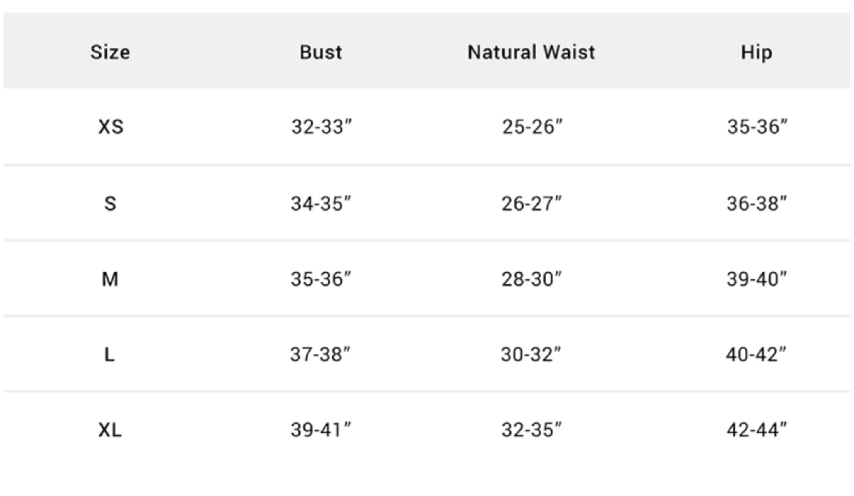Image resolution: width=854 pixels, height=496 pixels.
Task: Click the Bust column header
Action: (x=321, y=53)
